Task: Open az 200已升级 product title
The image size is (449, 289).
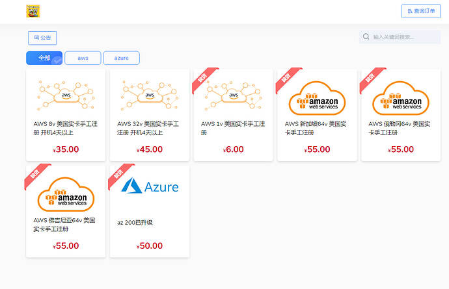Action: (135, 222)
